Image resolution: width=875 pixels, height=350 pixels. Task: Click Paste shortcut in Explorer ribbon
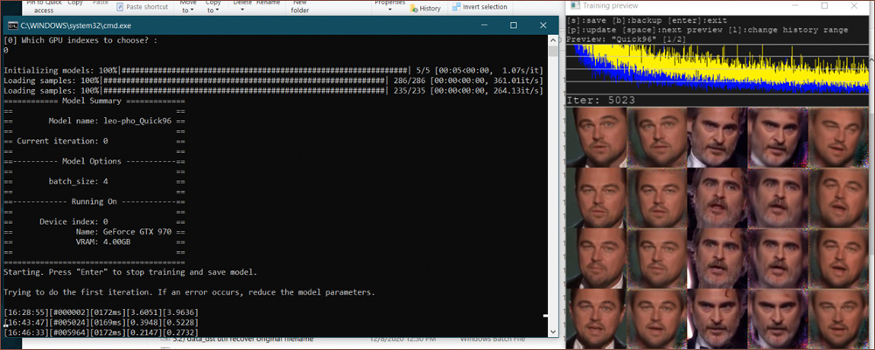point(142,7)
